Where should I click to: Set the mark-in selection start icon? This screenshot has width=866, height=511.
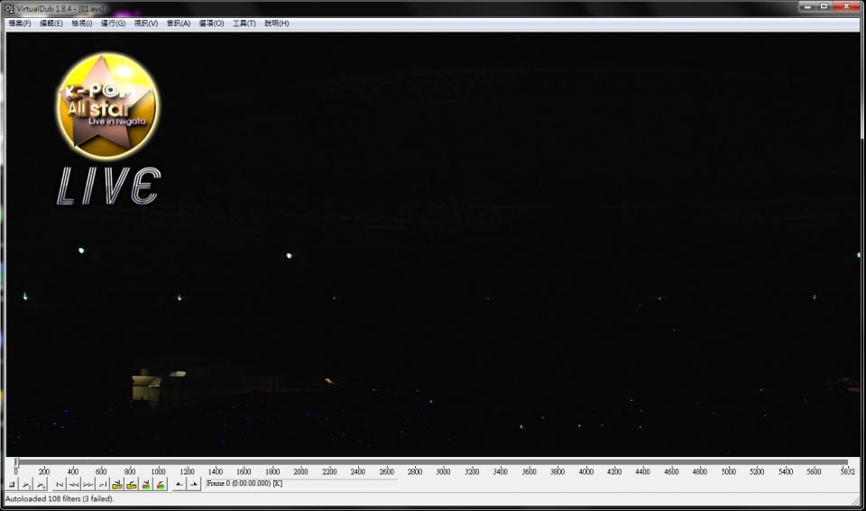click(179, 485)
